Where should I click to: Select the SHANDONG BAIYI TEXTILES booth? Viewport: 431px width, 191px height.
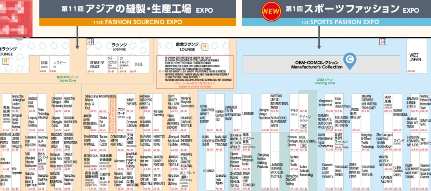tap(366, 171)
